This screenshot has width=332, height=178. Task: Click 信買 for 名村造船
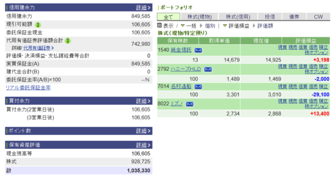[303, 87]
